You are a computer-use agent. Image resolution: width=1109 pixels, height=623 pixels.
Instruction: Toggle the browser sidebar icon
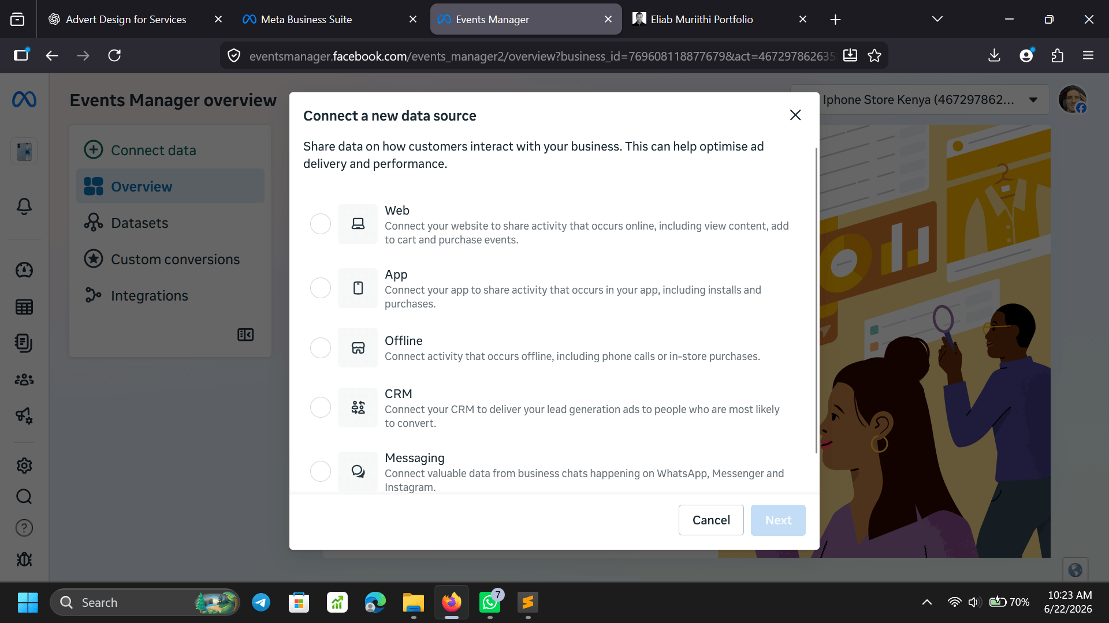[x=21, y=55]
